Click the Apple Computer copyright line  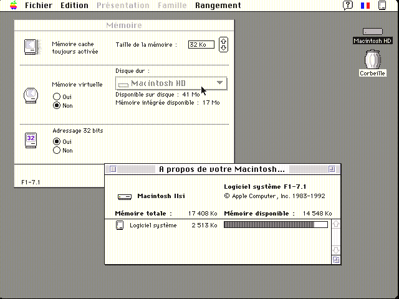274,196
